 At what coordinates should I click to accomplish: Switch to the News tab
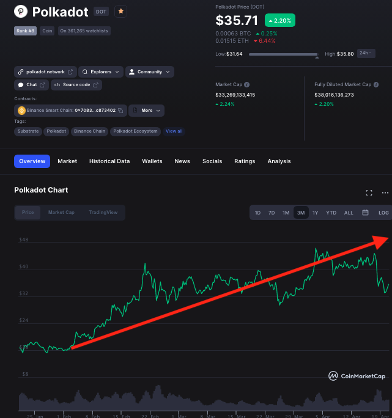point(182,161)
